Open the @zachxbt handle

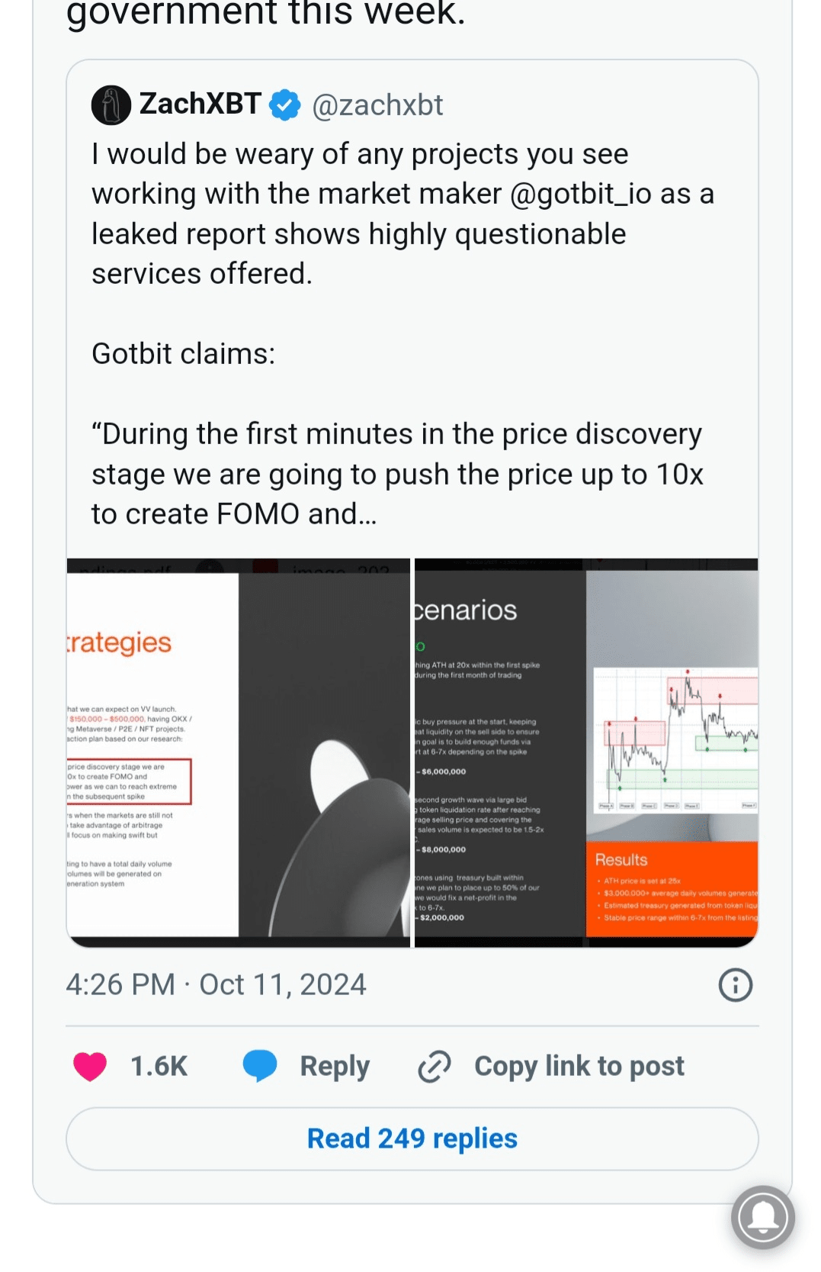pos(377,105)
